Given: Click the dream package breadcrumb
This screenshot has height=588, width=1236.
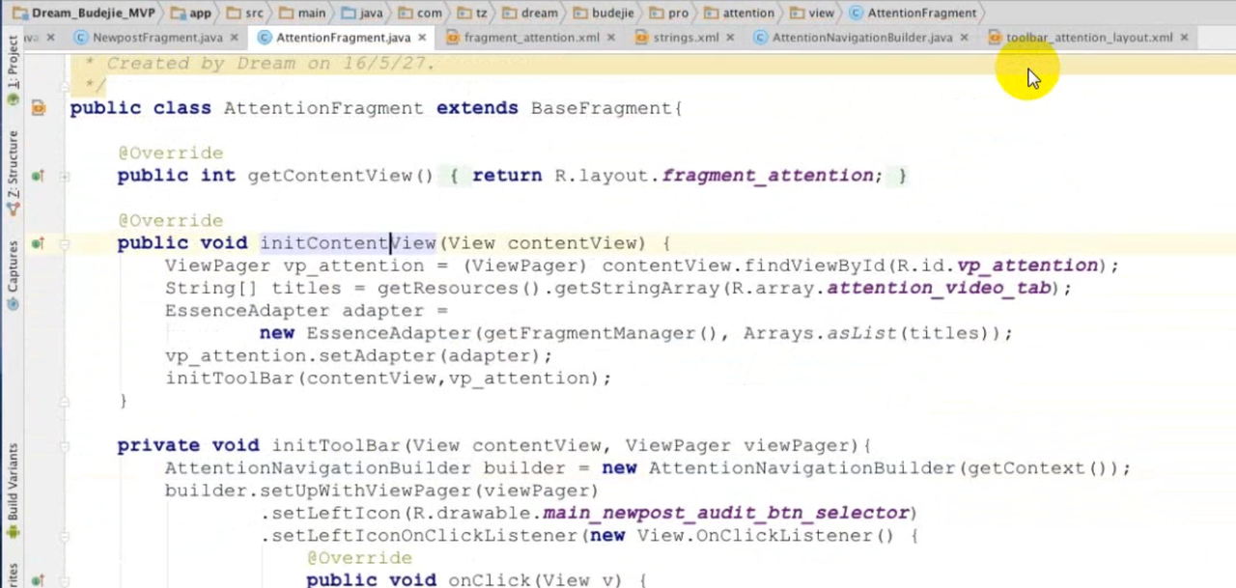Looking at the screenshot, I should click(531, 13).
